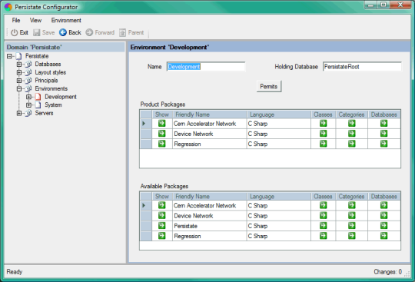Click the Persistate Configurator app icon
This screenshot has height=282, width=415.
pos(8,7)
